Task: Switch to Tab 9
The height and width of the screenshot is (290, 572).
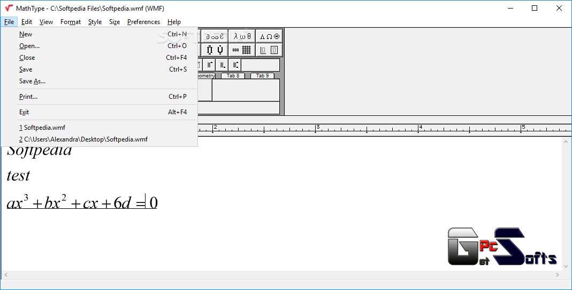Action: pyautogui.click(x=262, y=76)
